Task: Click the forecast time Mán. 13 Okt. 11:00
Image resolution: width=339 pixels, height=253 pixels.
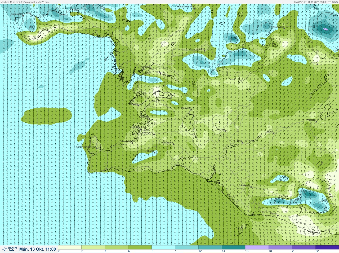Action: click(x=38, y=249)
